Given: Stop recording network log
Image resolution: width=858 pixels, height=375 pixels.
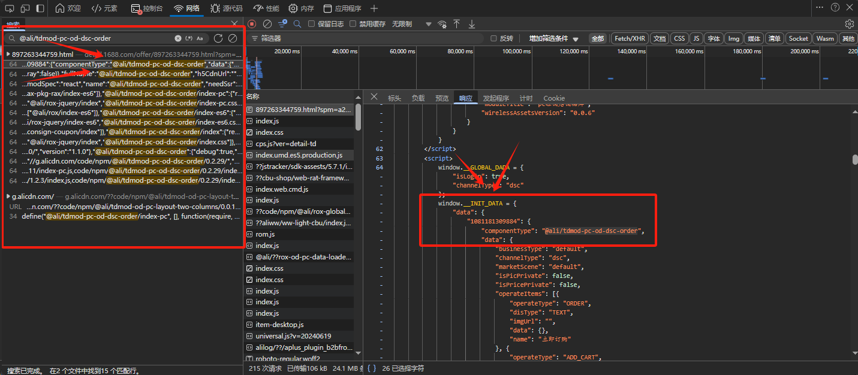Looking at the screenshot, I should click(x=252, y=24).
